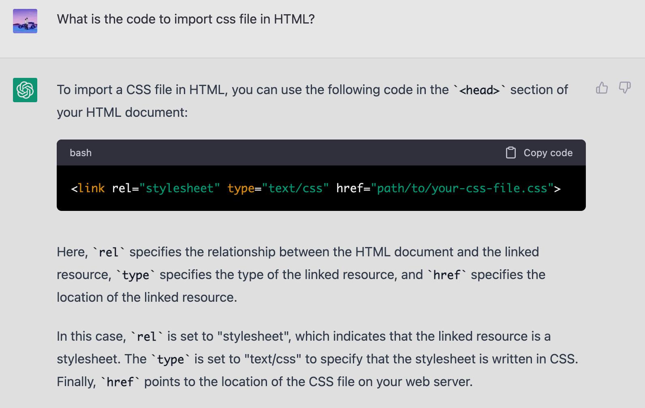Click the ChatGPT logo avatar

(25, 90)
